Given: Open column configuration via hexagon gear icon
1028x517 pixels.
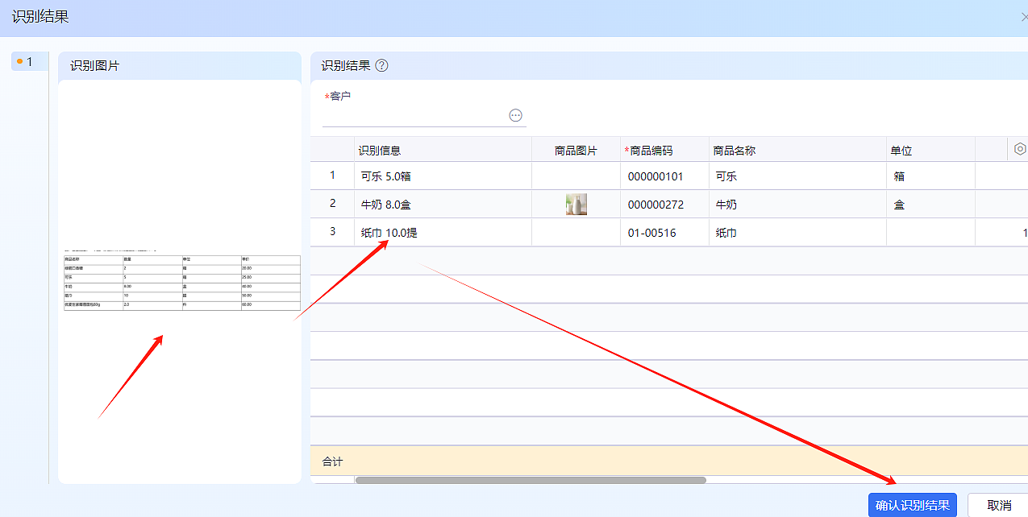Looking at the screenshot, I should pyautogui.click(x=1019, y=149).
